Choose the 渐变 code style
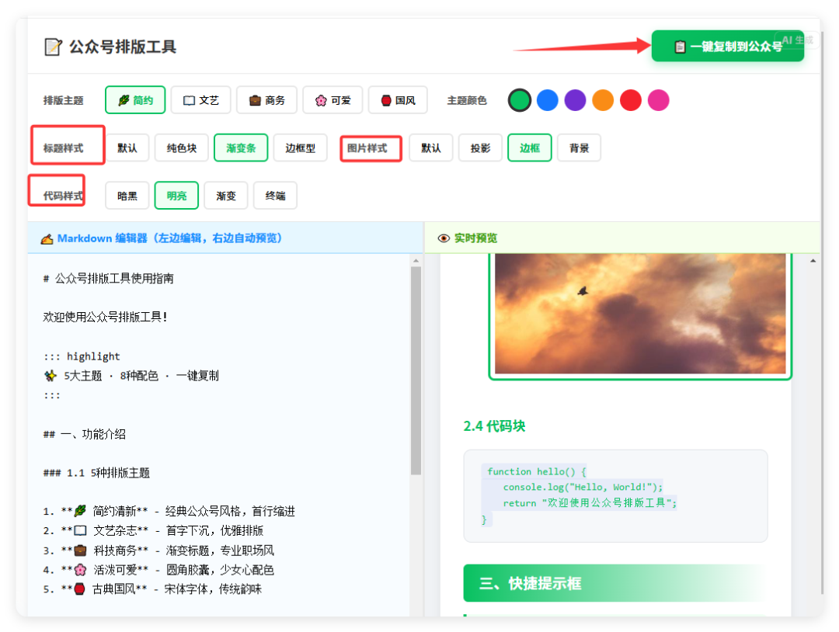Screen dimensions: 839x632 (x=226, y=196)
